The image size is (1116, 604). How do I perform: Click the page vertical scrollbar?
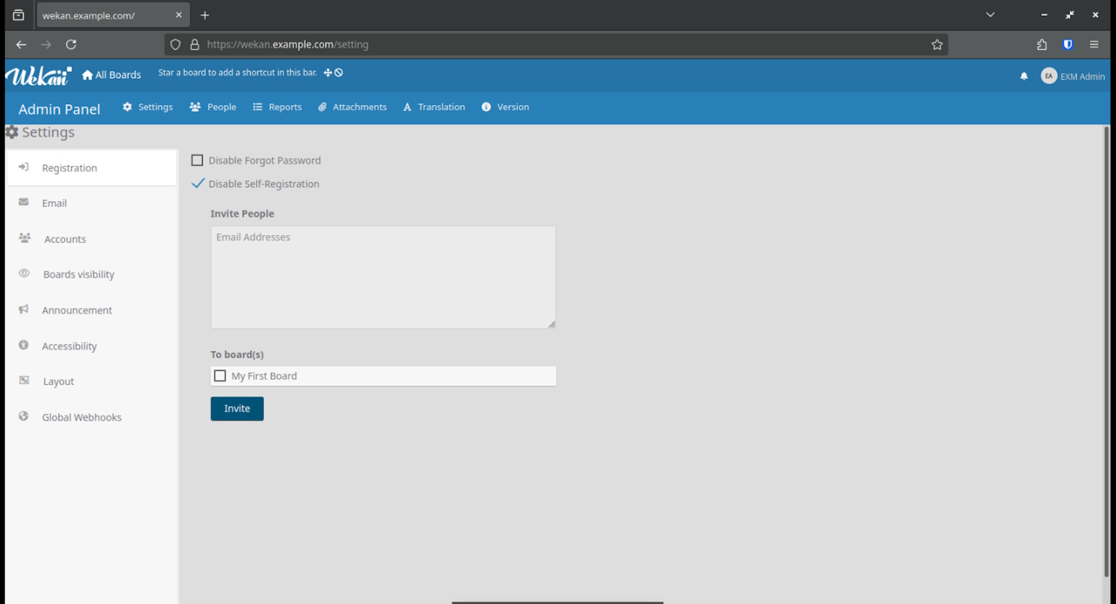1106,348
